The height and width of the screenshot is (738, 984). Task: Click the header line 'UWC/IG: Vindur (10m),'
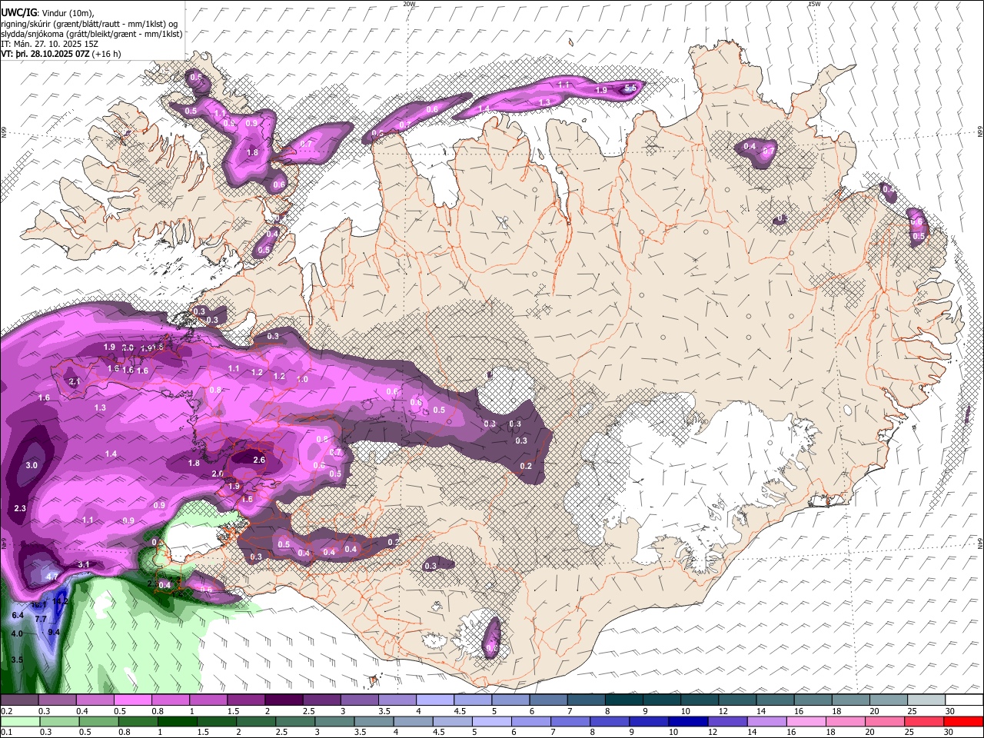tap(48, 13)
